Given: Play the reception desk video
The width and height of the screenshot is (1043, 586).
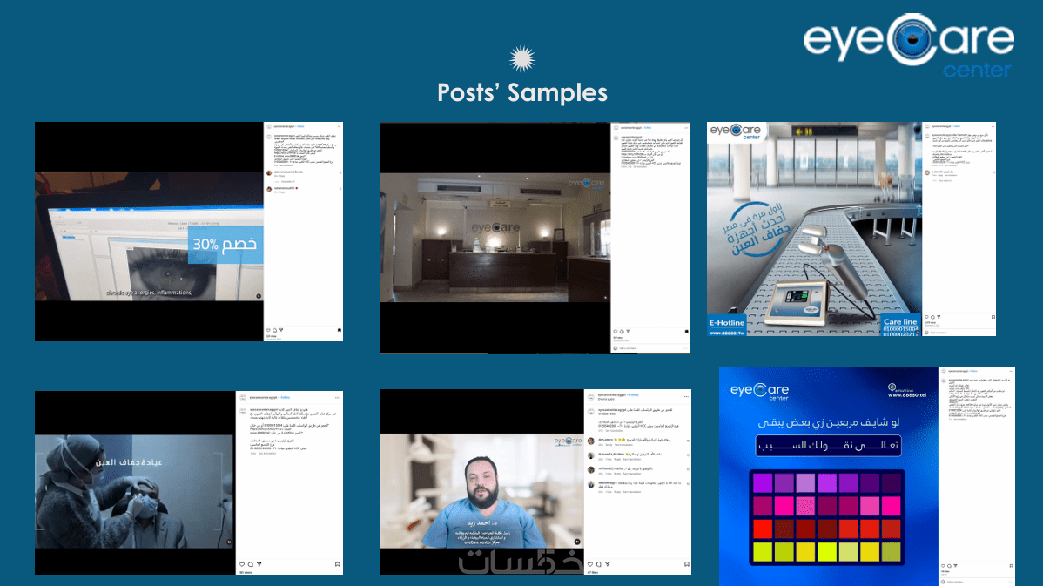Looking at the screenshot, I should [495, 238].
